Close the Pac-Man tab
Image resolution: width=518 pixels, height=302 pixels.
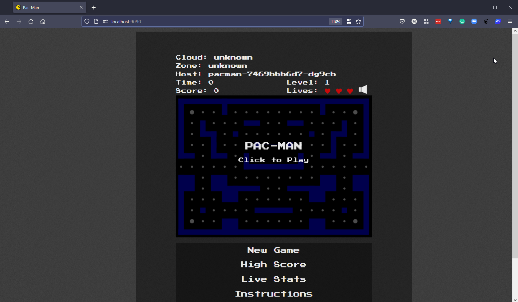(81, 8)
